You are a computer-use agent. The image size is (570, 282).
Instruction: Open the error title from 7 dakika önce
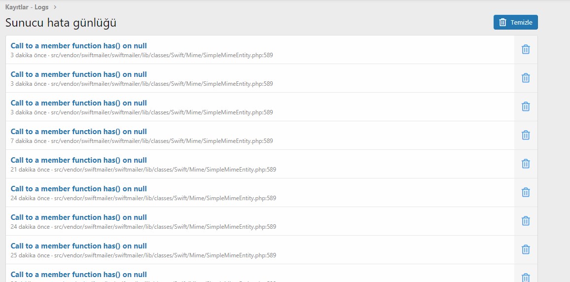click(x=79, y=132)
